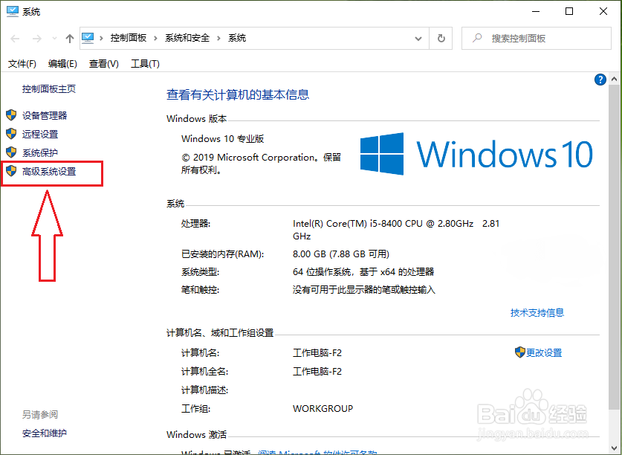Close the 系统 window
The image size is (622, 455).
pos(603,11)
